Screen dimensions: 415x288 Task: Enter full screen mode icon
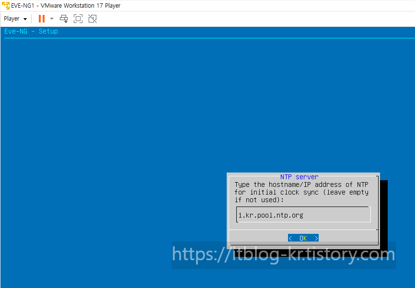coord(78,19)
